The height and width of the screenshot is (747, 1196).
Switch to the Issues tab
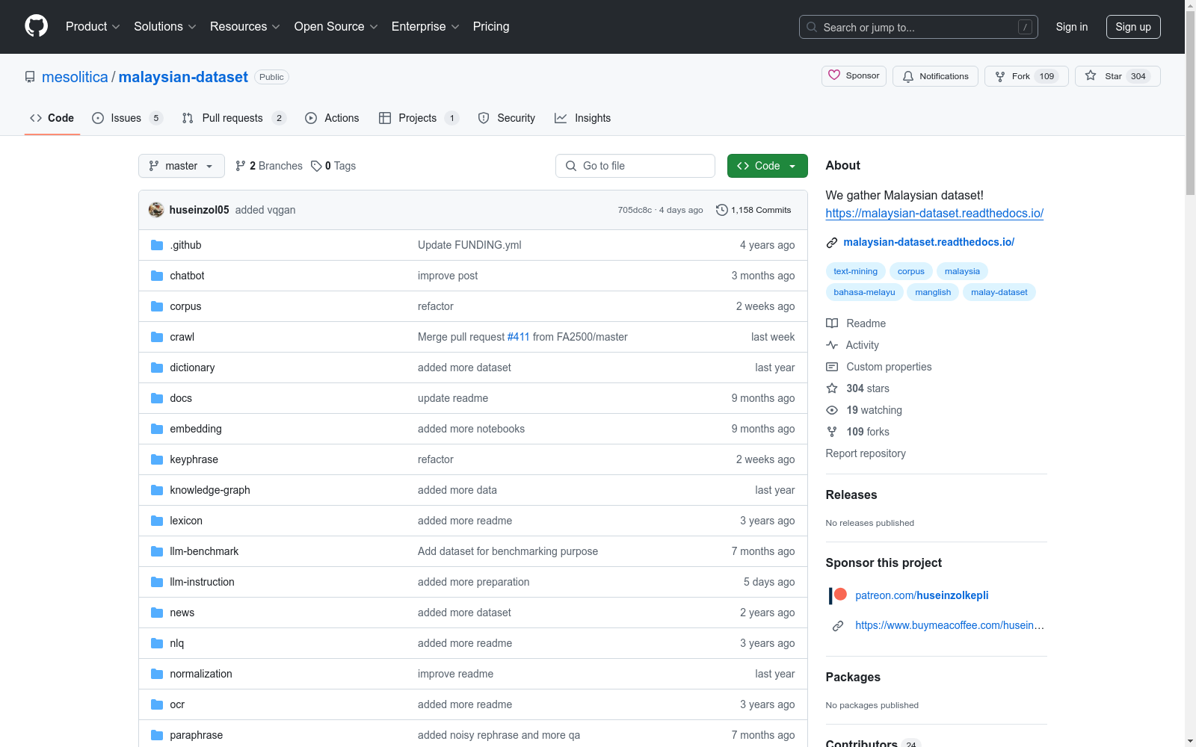click(127, 118)
